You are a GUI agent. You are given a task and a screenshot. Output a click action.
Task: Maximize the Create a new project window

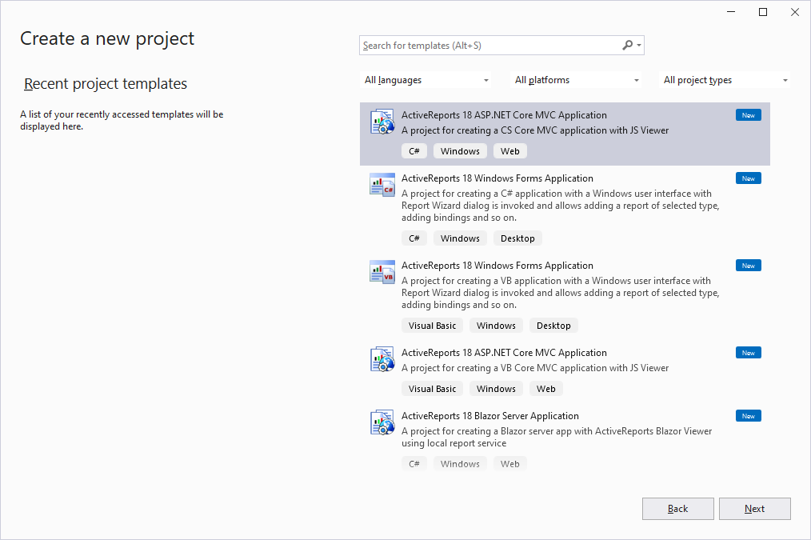point(763,12)
